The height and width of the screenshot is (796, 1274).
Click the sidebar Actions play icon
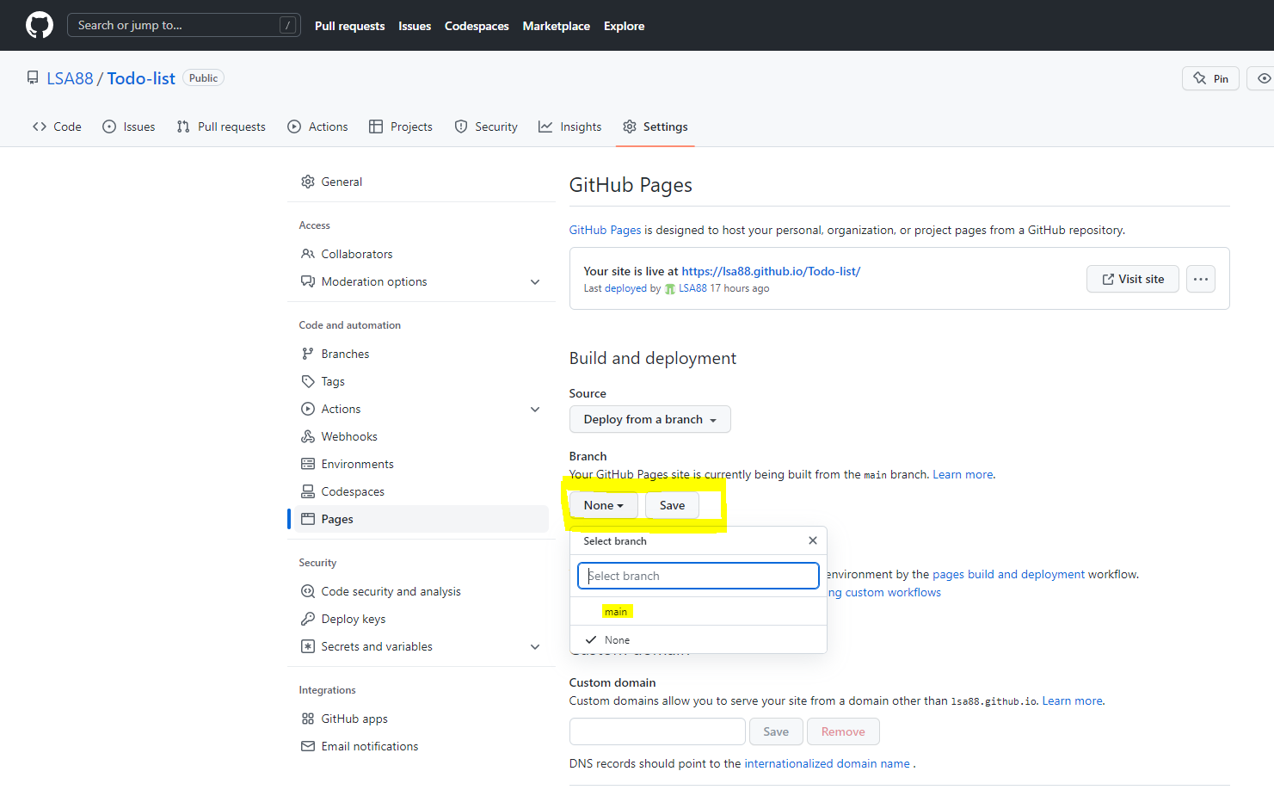[x=308, y=409]
